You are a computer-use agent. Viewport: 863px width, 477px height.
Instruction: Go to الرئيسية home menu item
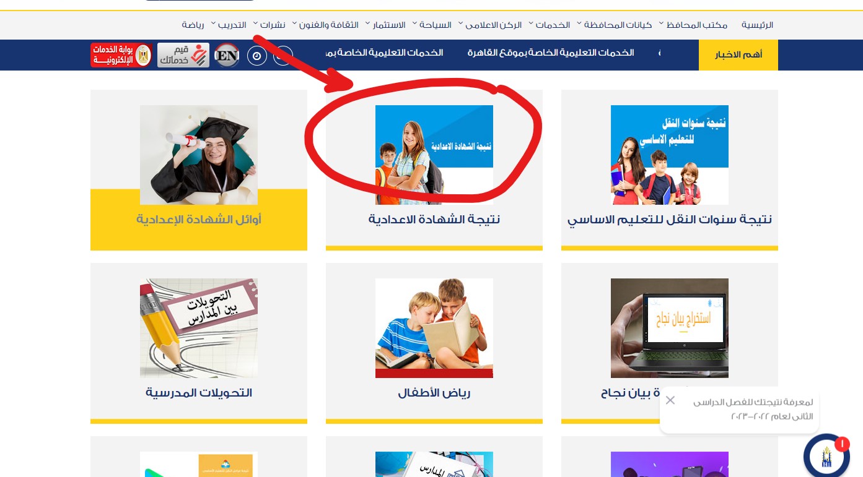[x=758, y=25]
